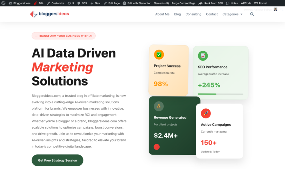
Task: Click the money bag Revenue Generated icon
Action: coord(159,106)
